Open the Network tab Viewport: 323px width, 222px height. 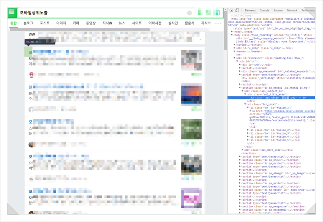click(x=292, y=10)
